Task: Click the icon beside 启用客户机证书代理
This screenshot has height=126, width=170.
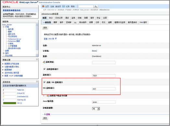Action: 48,96
